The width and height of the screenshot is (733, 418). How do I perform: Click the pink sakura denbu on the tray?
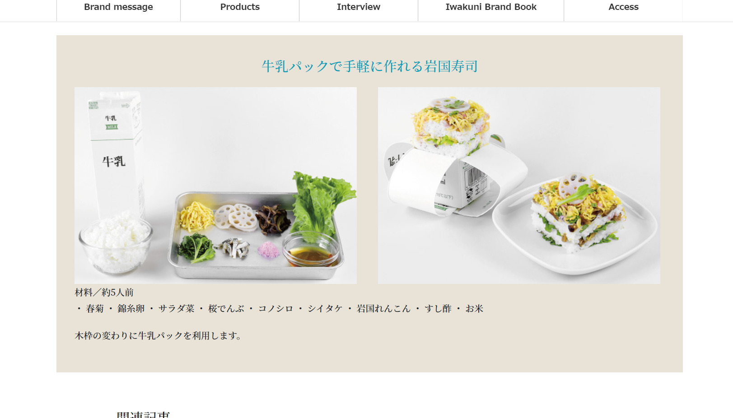pyautogui.click(x=269, y=250)
